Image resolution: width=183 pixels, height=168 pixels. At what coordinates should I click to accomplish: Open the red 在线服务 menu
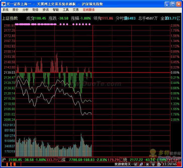tap(89, 10)
